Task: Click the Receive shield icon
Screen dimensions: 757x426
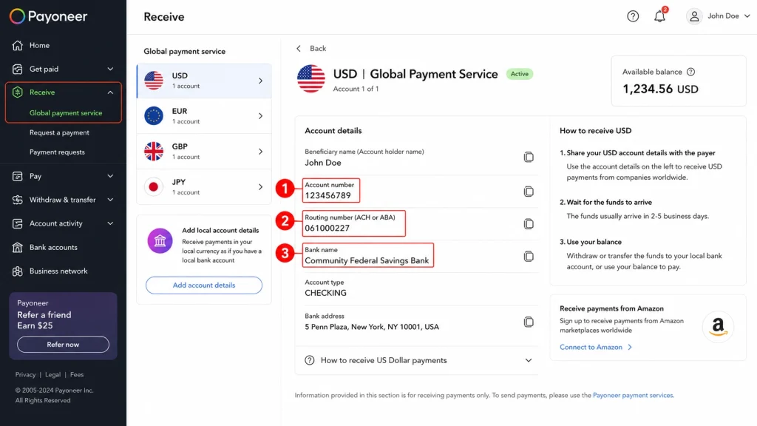Action: pyautogui.click(x=18, y=92)
